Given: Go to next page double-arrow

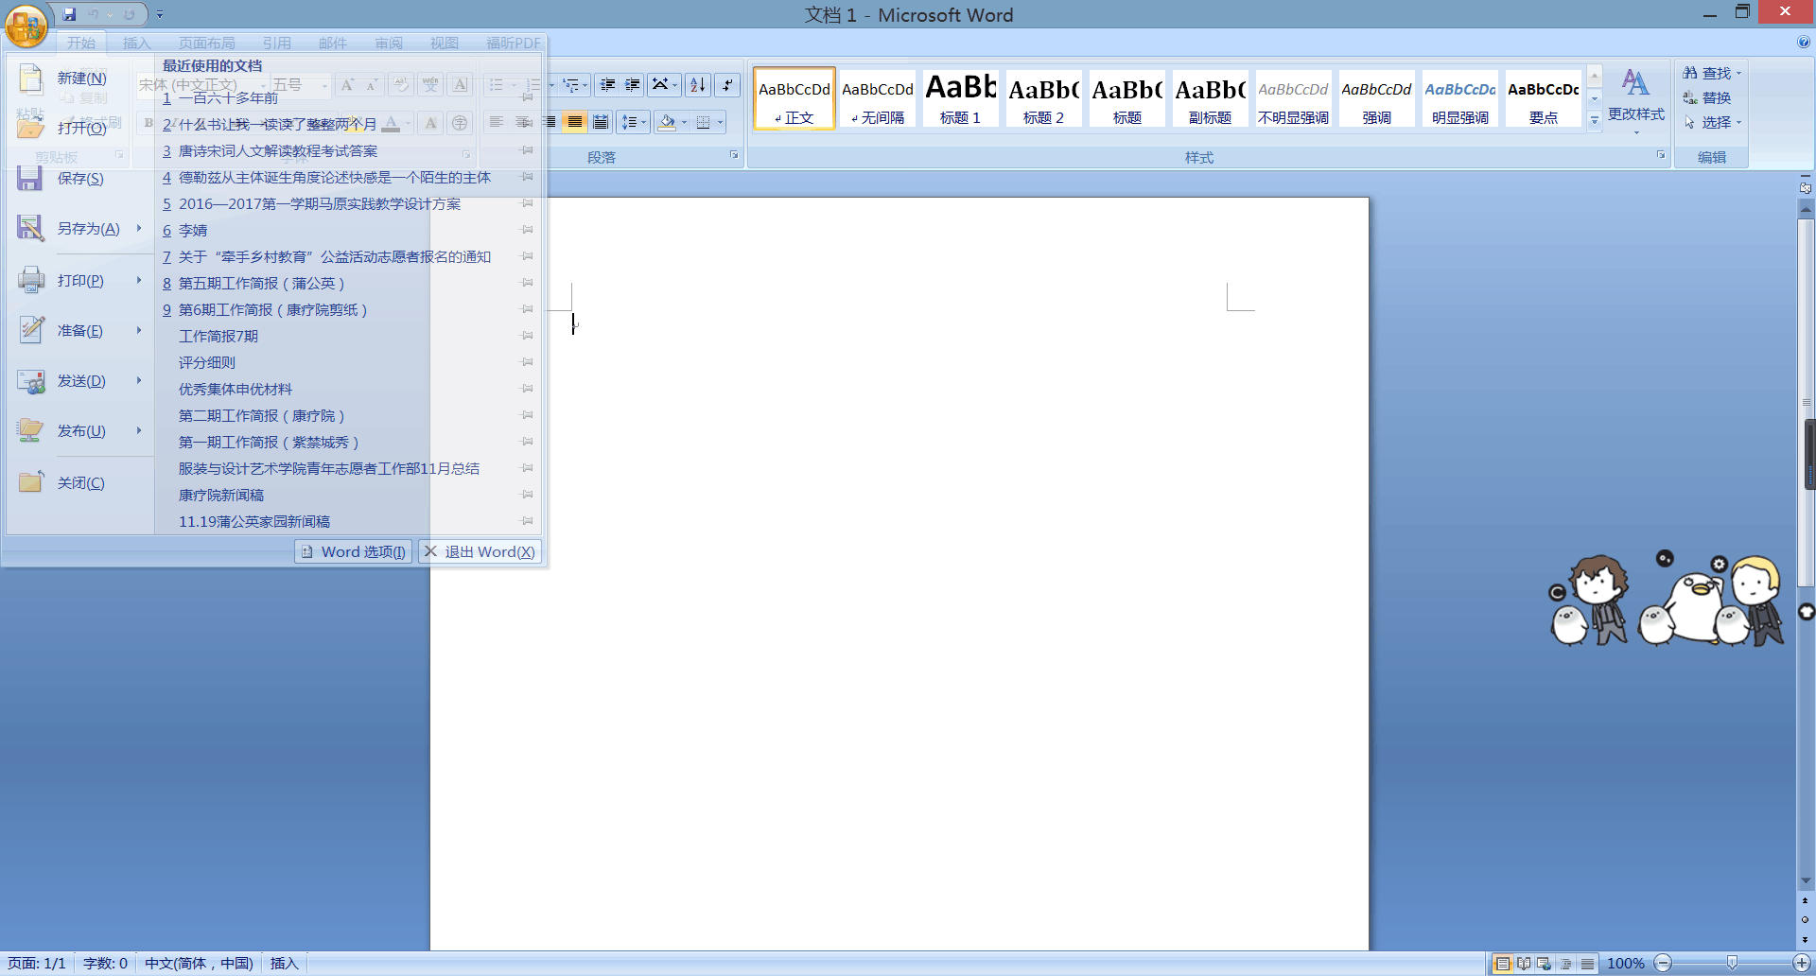Looking at the screenshot, I should coord(1805,939).
